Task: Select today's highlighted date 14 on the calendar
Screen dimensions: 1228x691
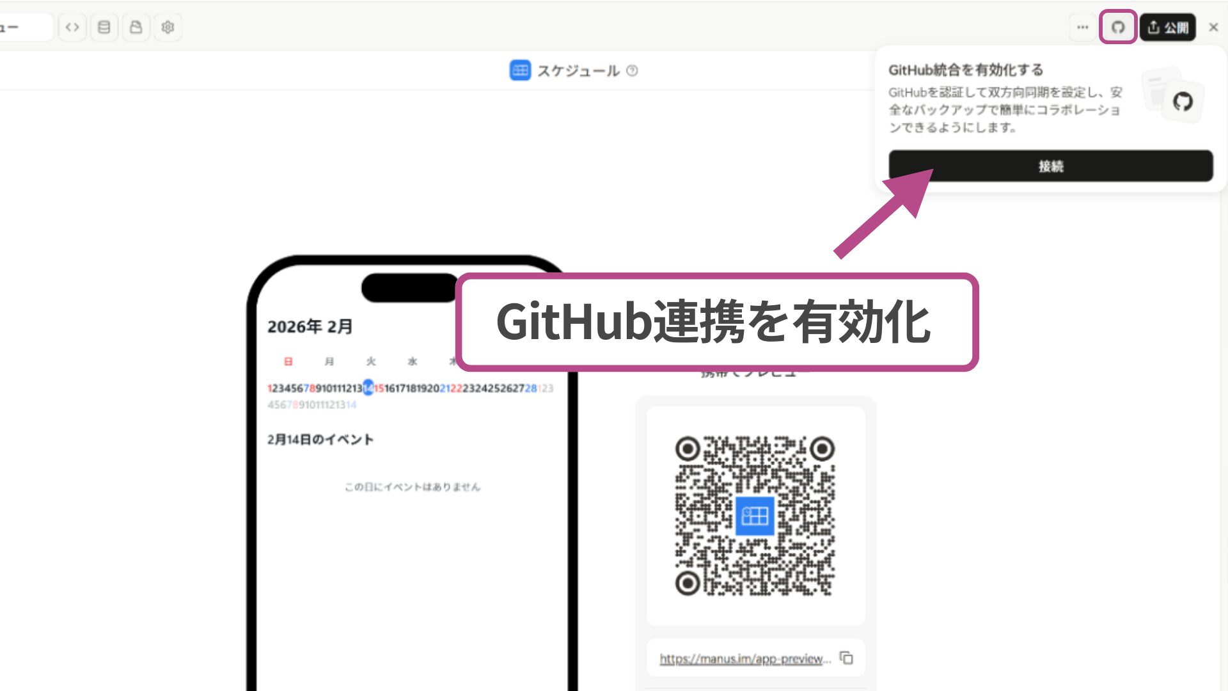Action: pyautogui.click(x=368, y=386)
